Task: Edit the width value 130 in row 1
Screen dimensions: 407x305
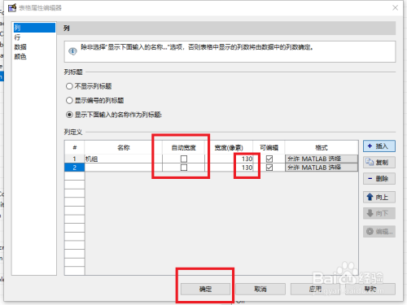Action: 229,159
